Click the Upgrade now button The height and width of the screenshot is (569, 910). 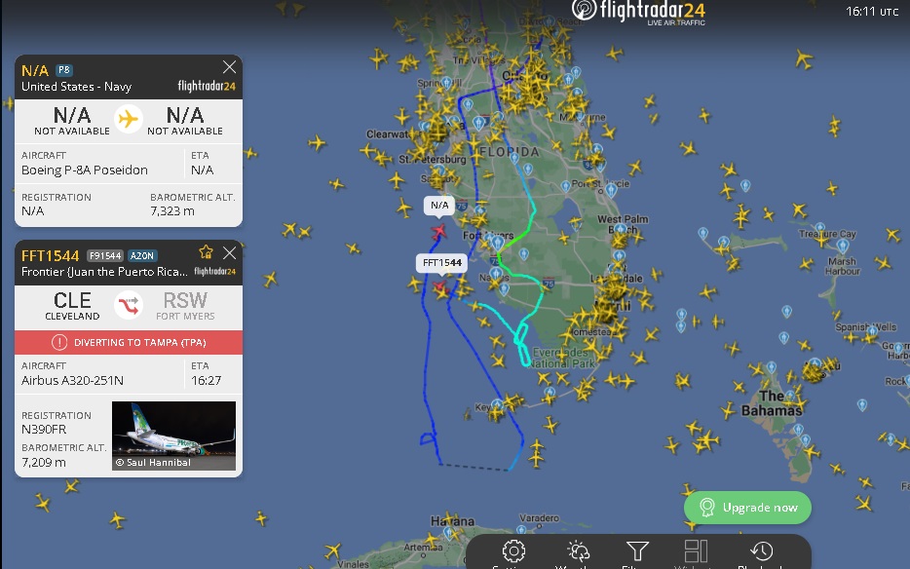[747, 508]
